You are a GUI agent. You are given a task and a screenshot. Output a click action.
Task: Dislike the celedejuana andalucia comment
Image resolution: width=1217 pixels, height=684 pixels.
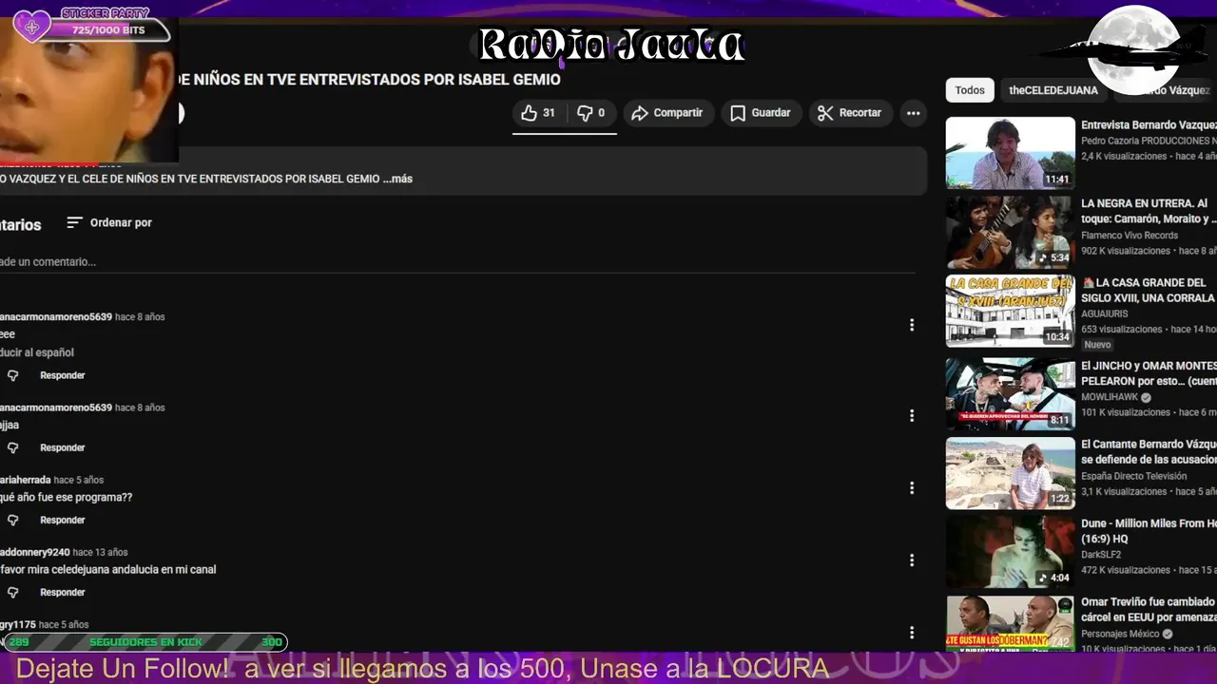[x=12, y=592]
